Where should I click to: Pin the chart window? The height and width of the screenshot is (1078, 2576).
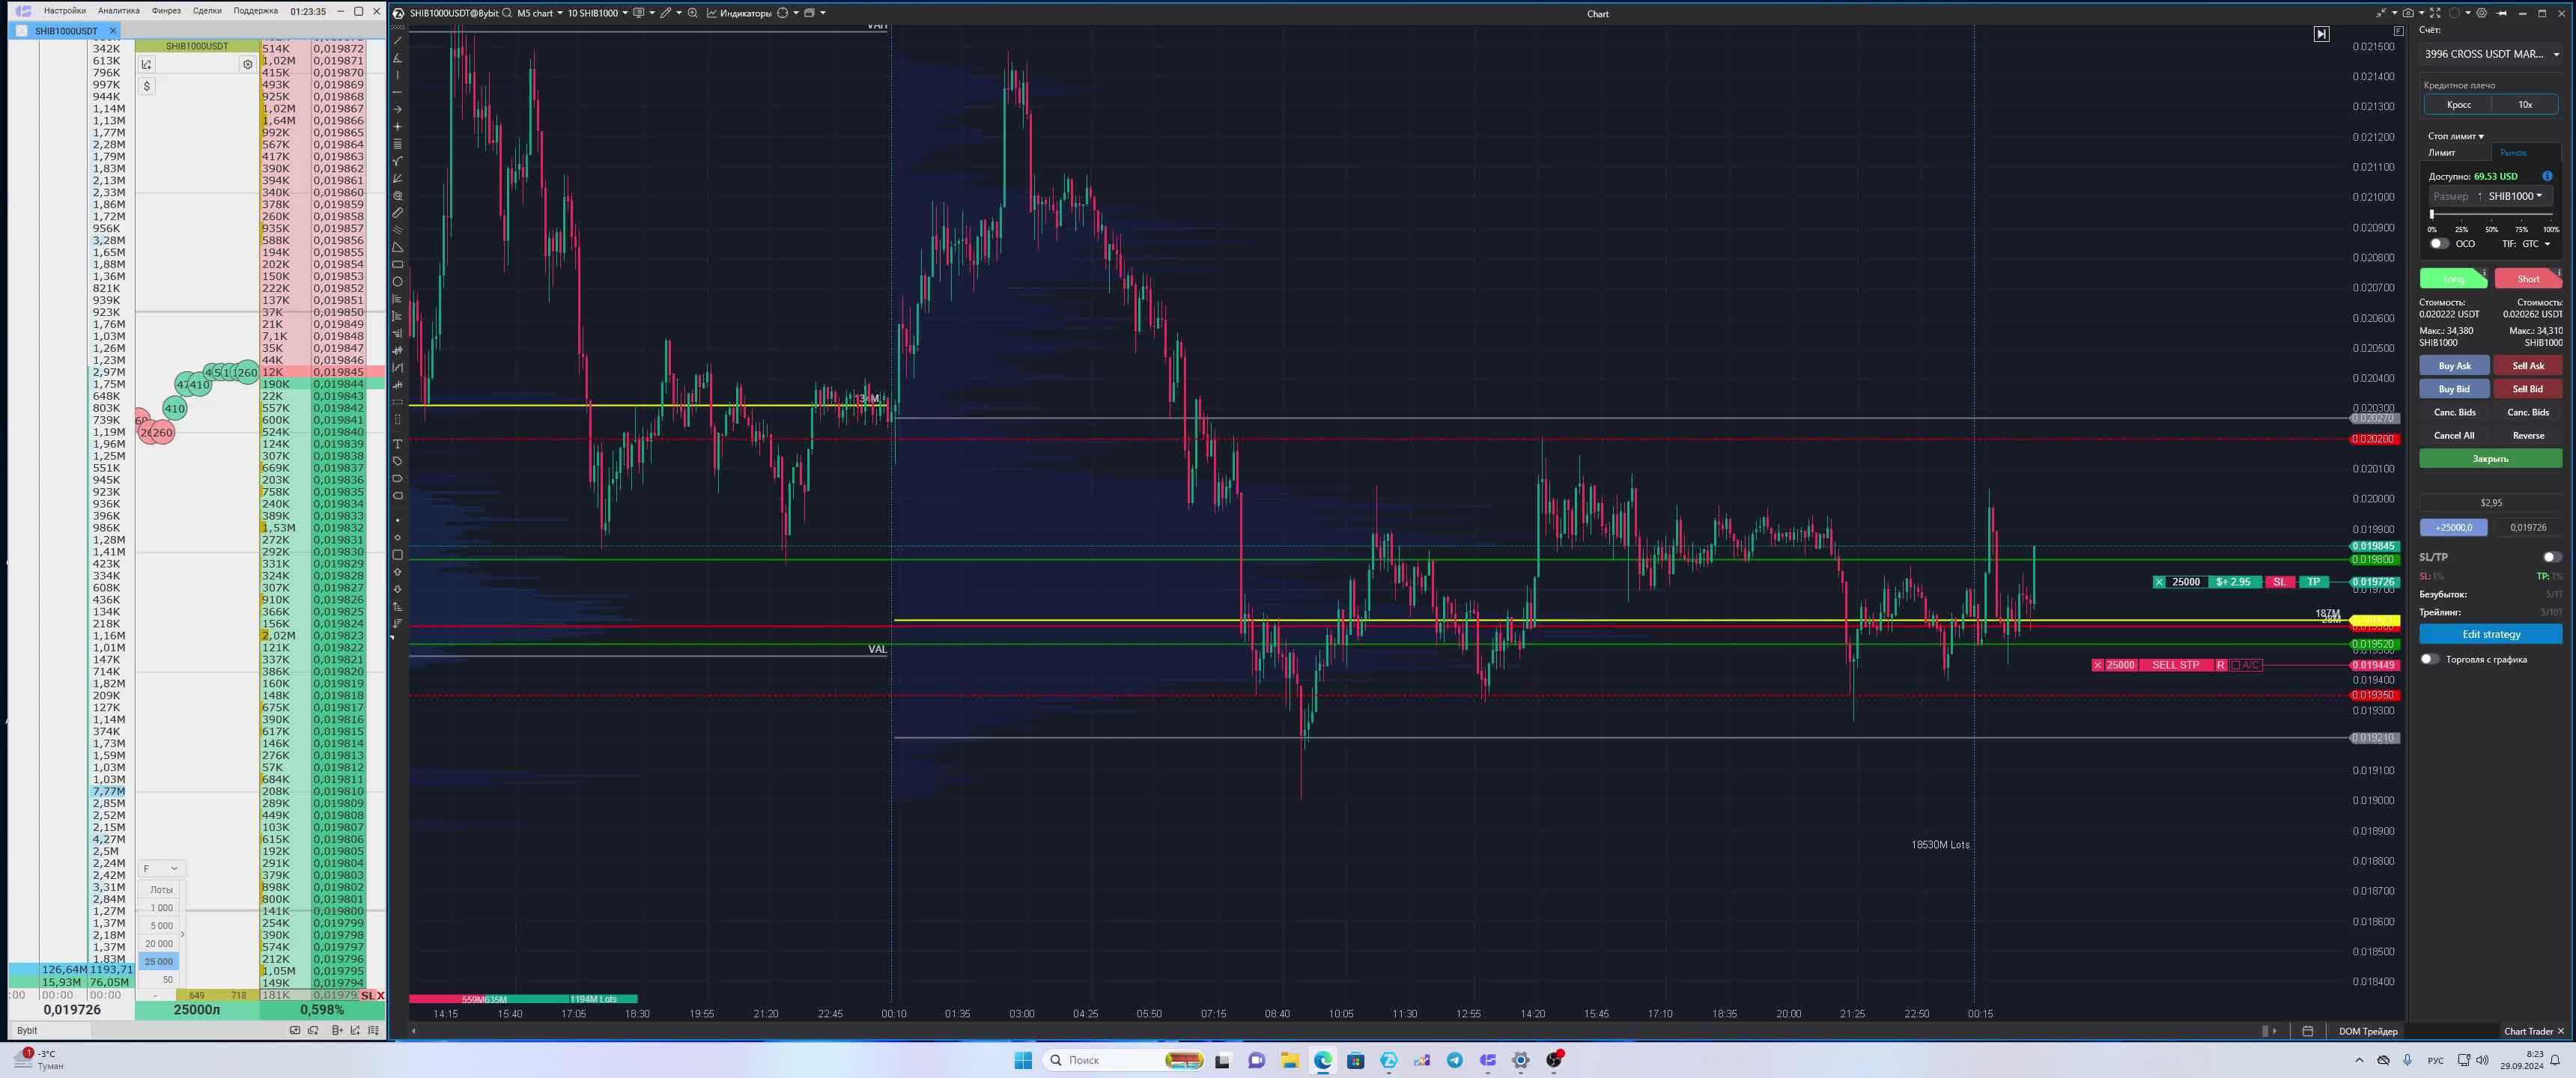(2502, 13)
